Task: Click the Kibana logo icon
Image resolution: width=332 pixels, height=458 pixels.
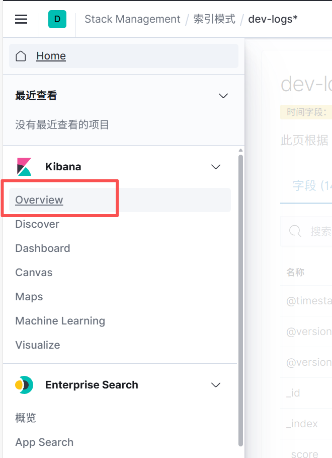Action: [24, 167]
